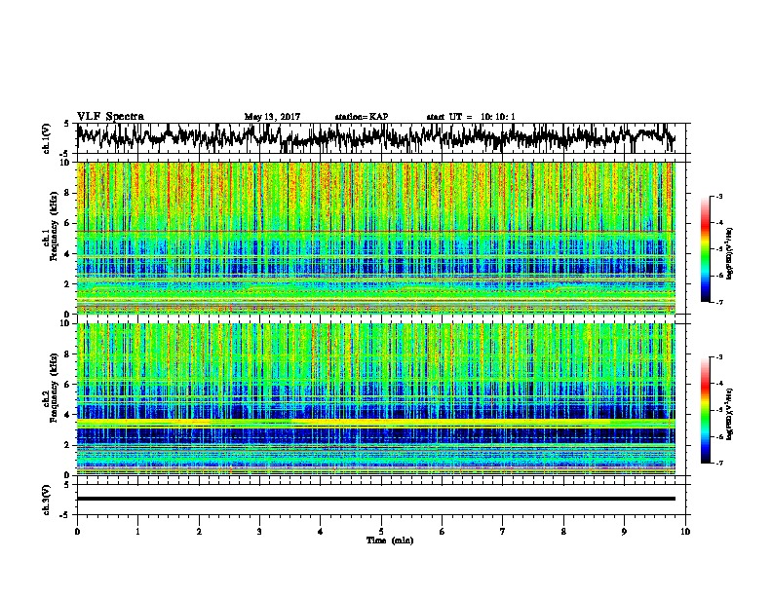
Task: Click time-axis tick label "10"
Action: (x=685, y=532)
